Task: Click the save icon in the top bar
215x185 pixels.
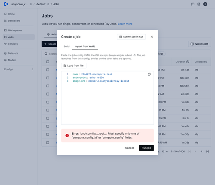Action: (x=199, y=4)
